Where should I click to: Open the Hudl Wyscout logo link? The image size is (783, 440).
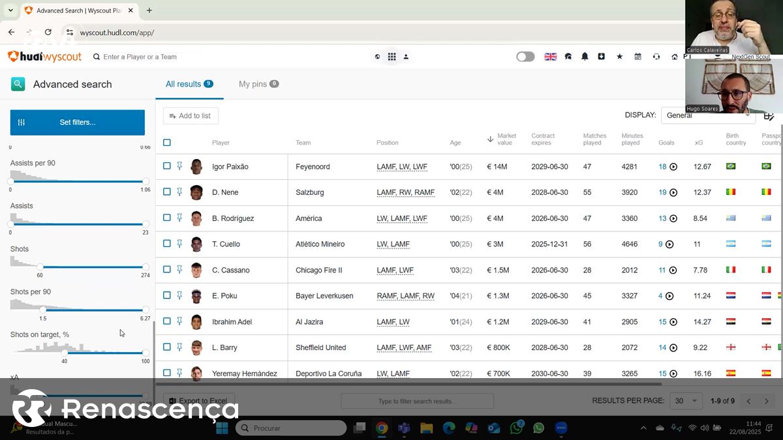[44, 57]
